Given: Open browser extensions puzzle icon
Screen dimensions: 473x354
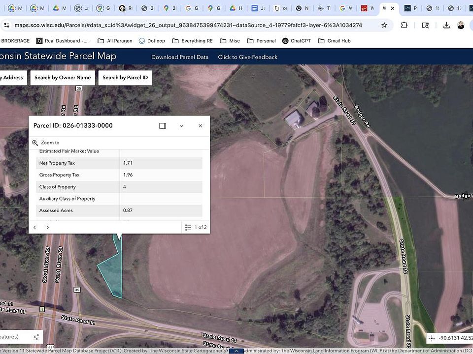Looking at the screenshot, I should [405, 25].
